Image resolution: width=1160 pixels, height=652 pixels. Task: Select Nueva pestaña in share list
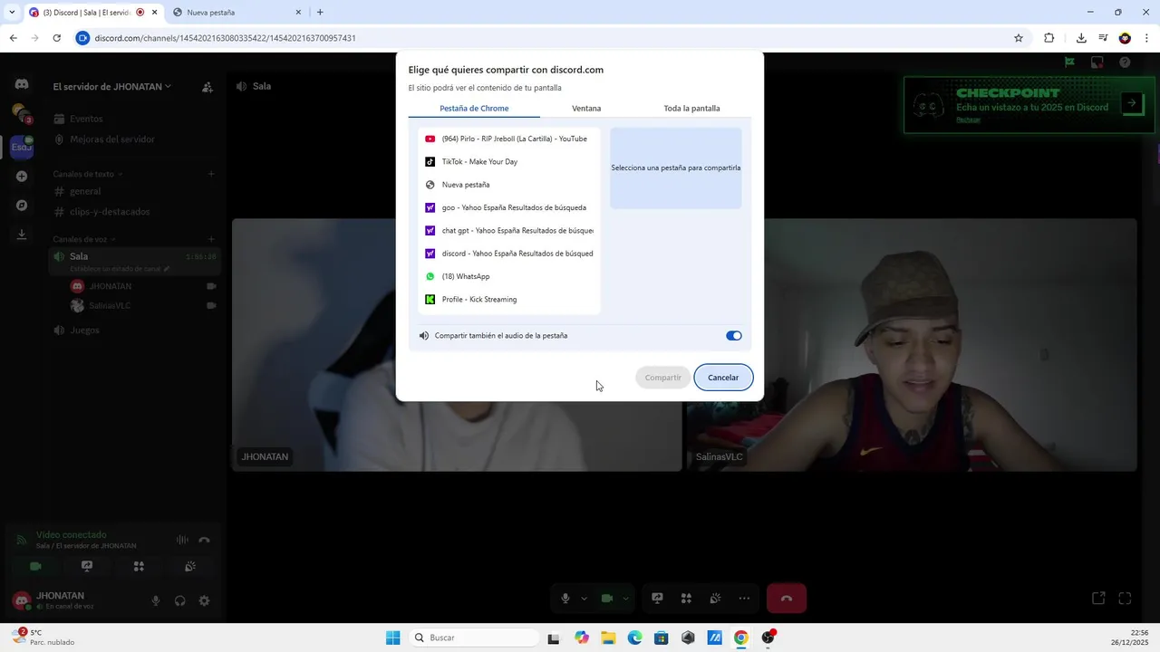pyautogui.click(x=509, y=185)
